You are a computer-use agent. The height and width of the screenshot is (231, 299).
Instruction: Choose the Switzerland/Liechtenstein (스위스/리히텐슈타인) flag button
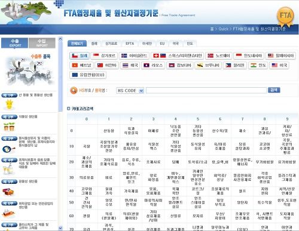click(x=177, y=56)
